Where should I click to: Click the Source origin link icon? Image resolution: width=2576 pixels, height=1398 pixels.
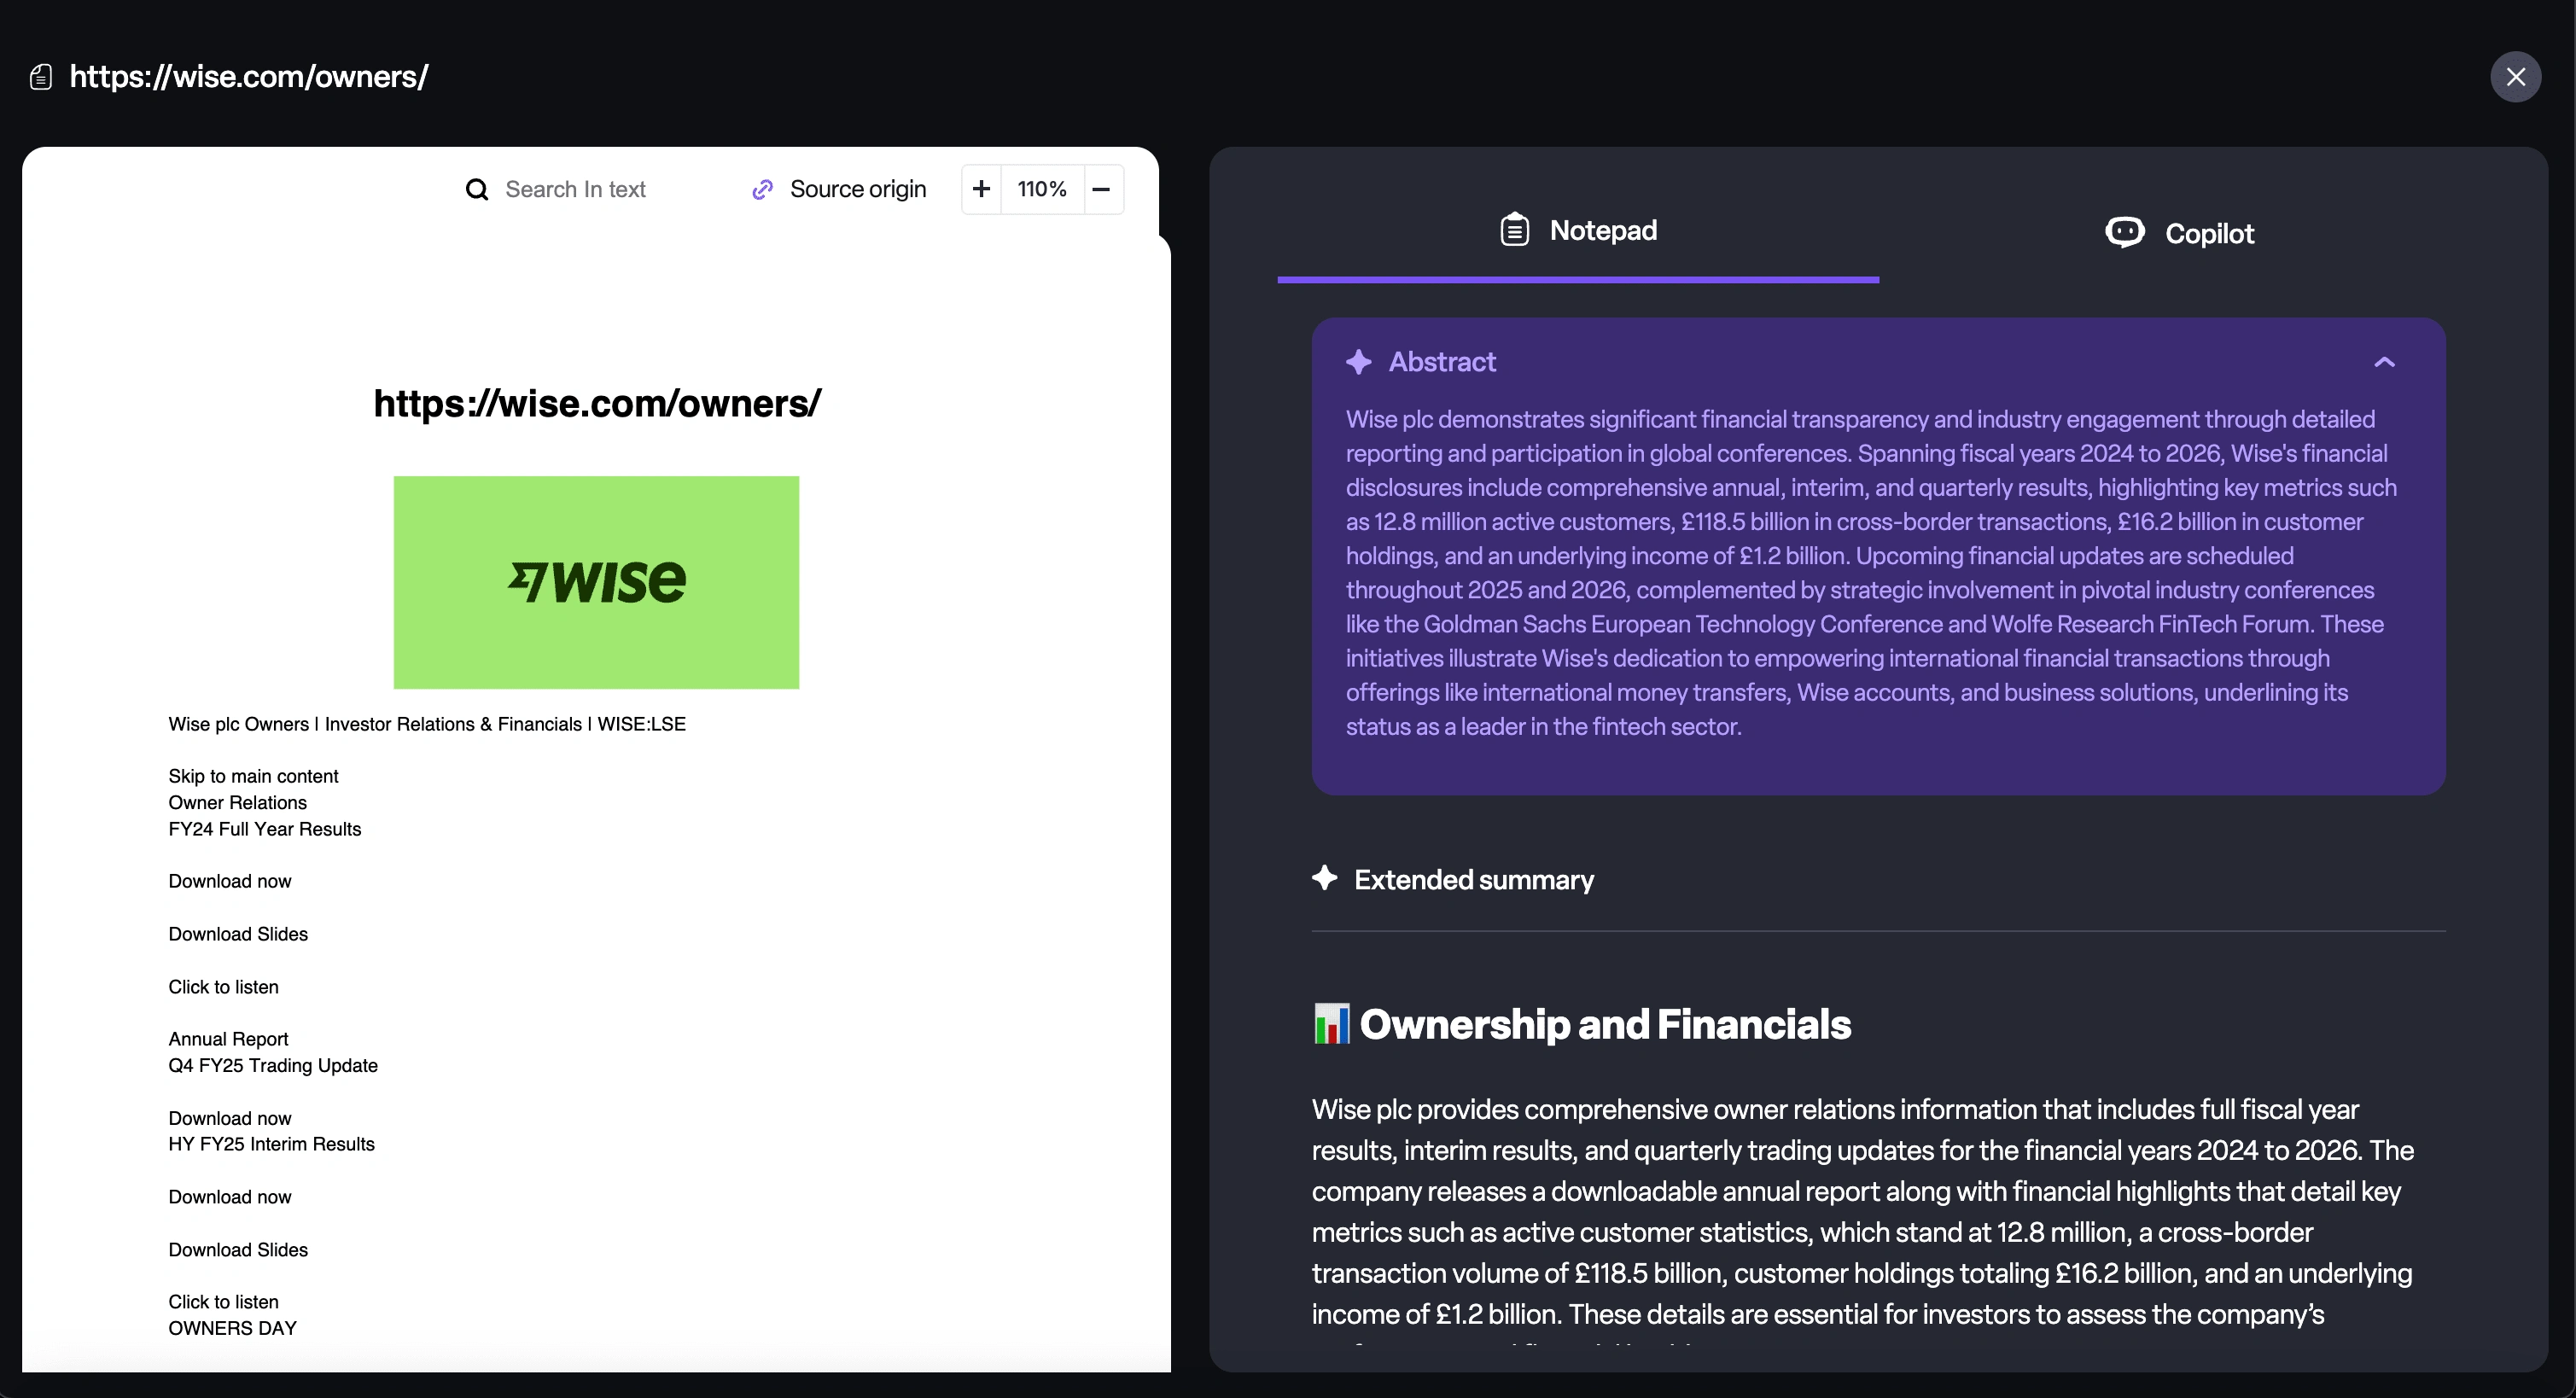(763, 189)
